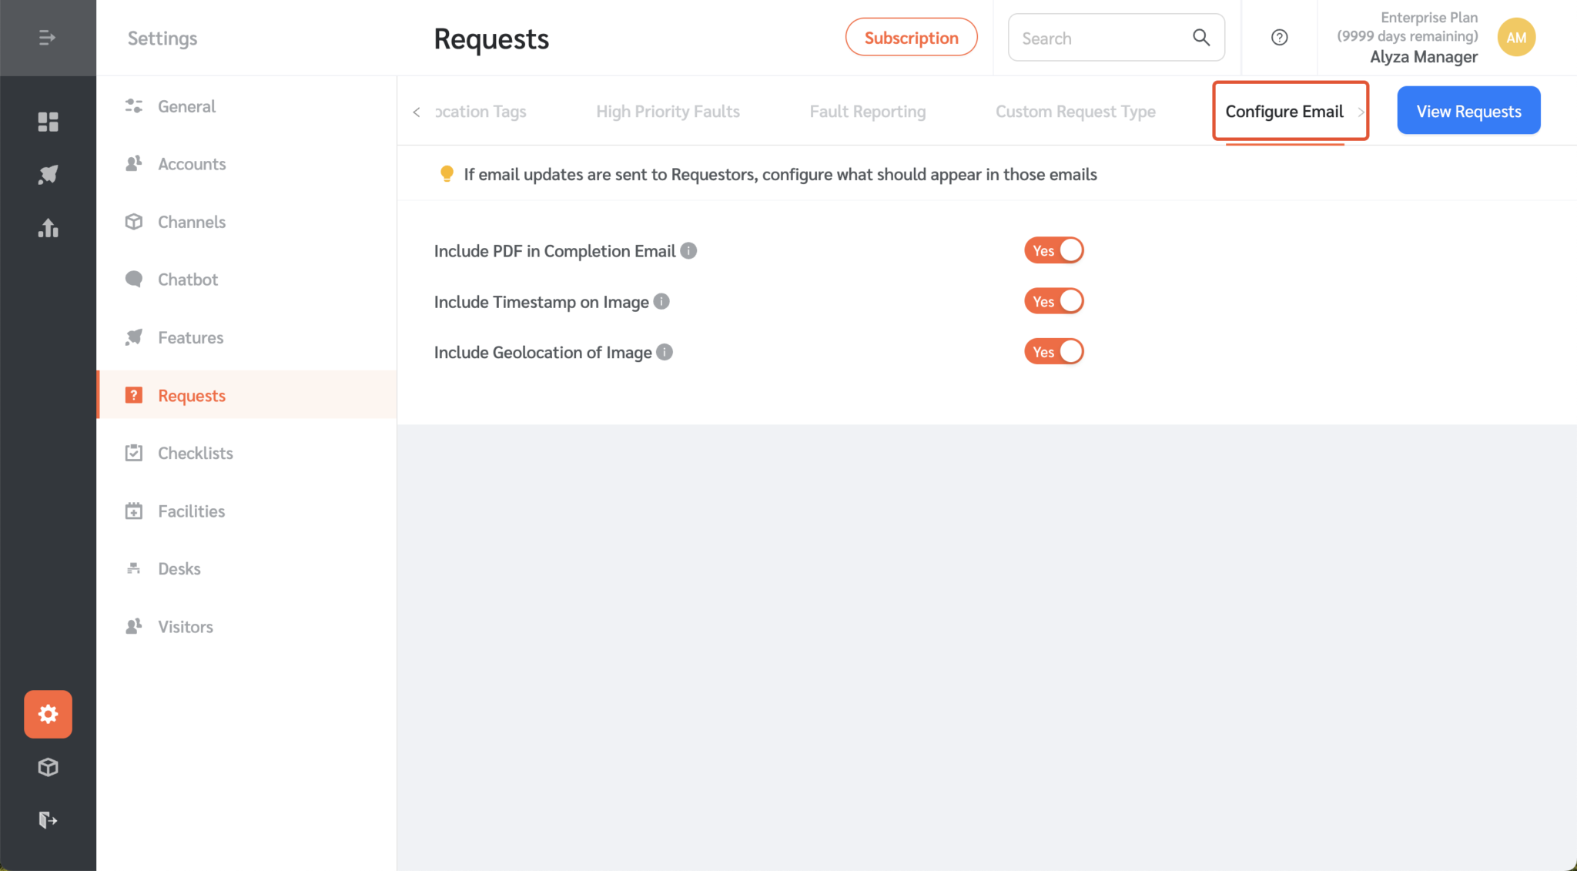
Task: Open the Subscription page
Action: tap(911, 36)
